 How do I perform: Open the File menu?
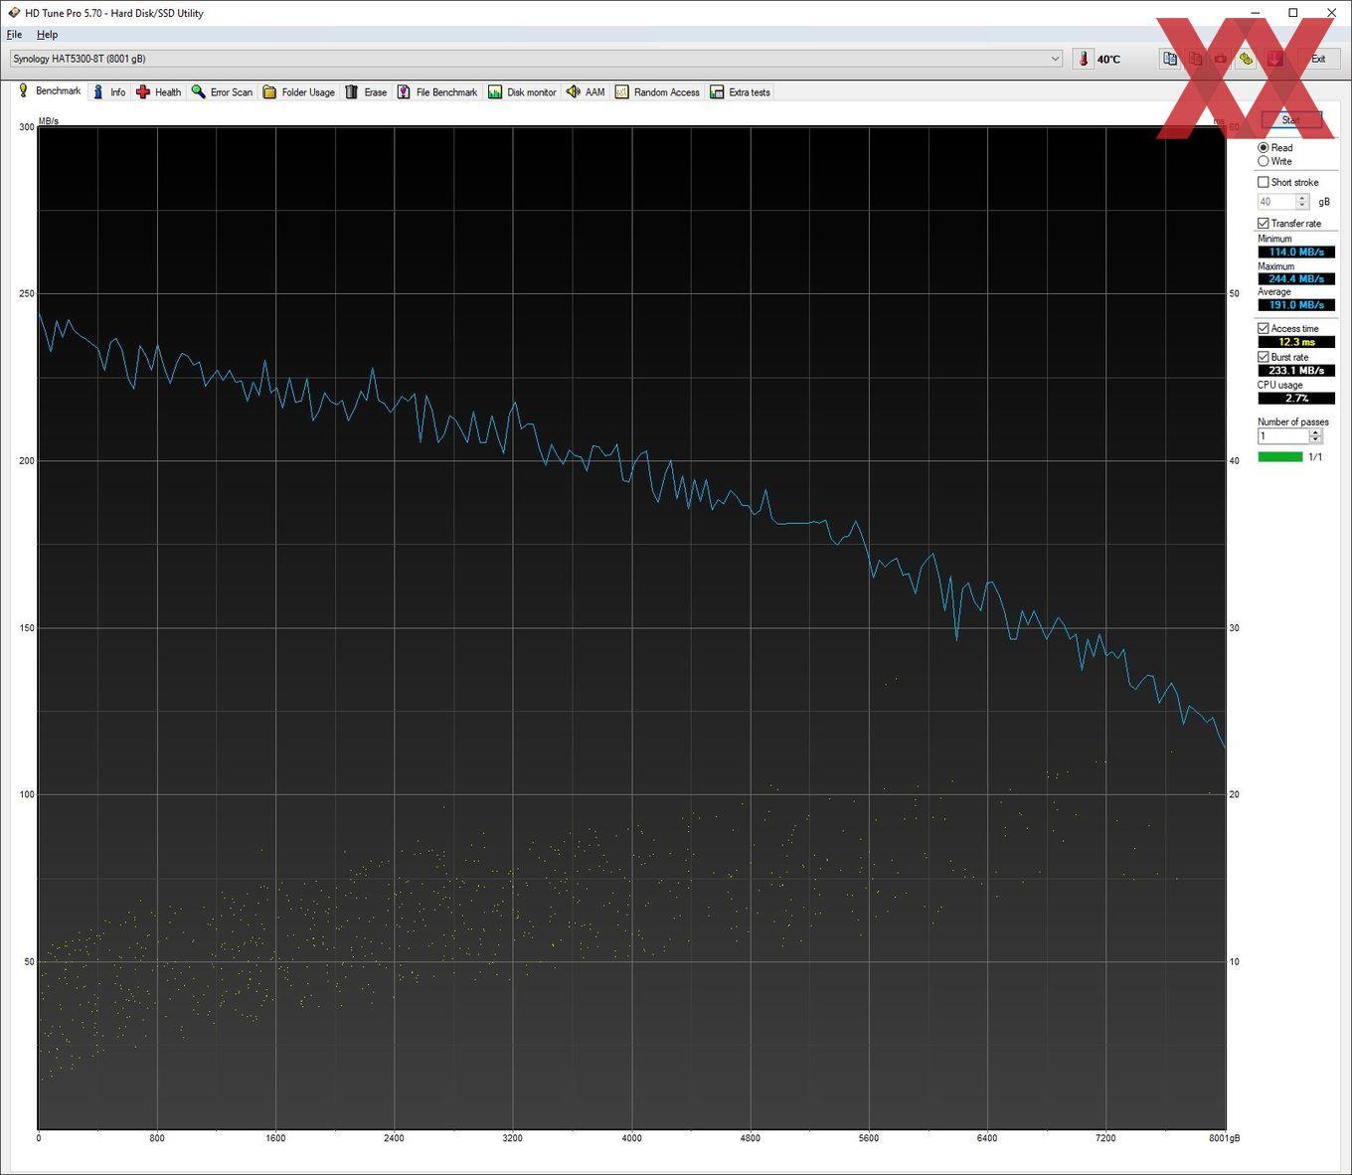tap(14, 35)
